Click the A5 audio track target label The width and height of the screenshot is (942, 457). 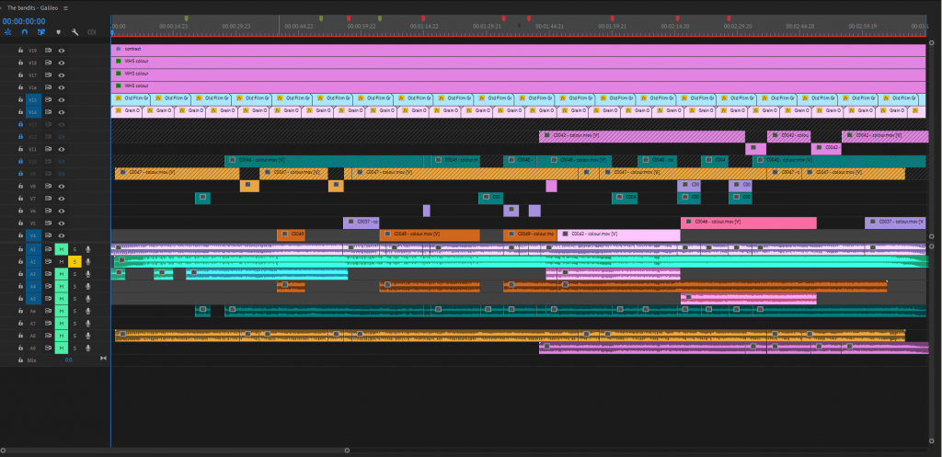pyautogui.click(x=33, y=299)
